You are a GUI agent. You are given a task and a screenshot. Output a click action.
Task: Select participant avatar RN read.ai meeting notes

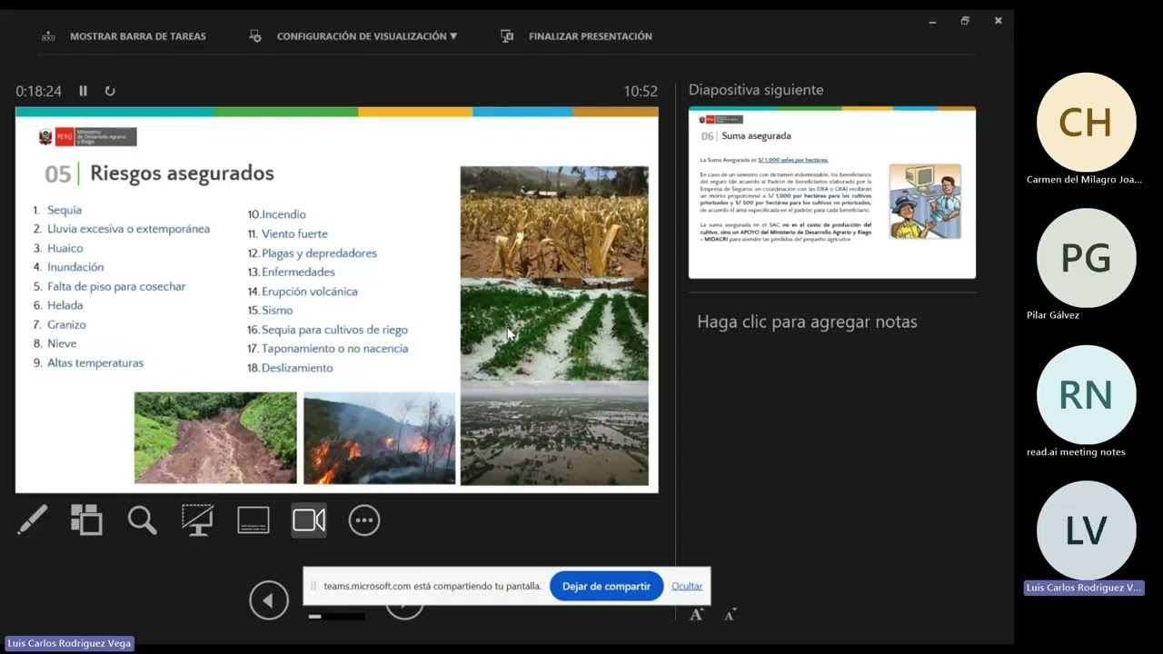click(x=1086, y=395)
